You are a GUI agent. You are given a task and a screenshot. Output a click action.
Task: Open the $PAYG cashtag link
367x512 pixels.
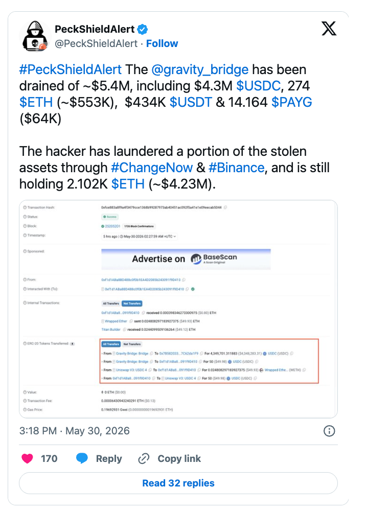tap(291, 102)
